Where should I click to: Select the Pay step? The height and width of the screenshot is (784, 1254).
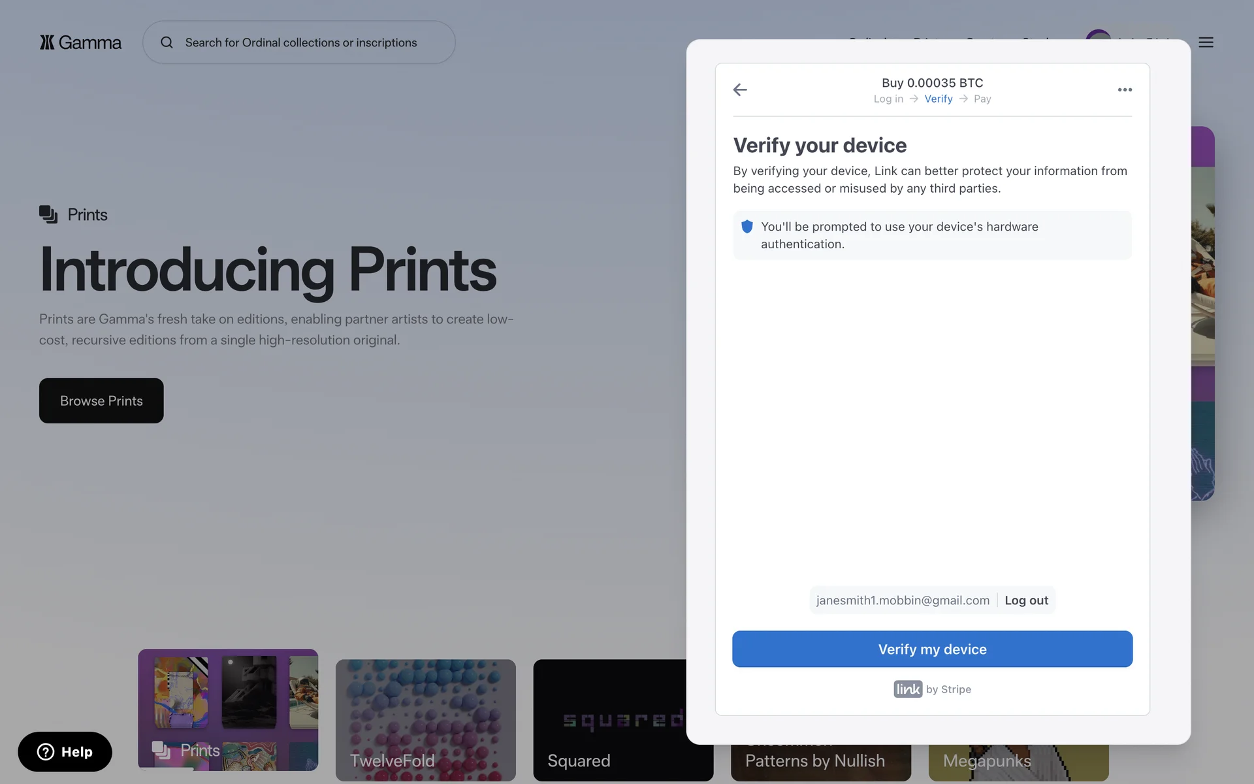point(982,99)
